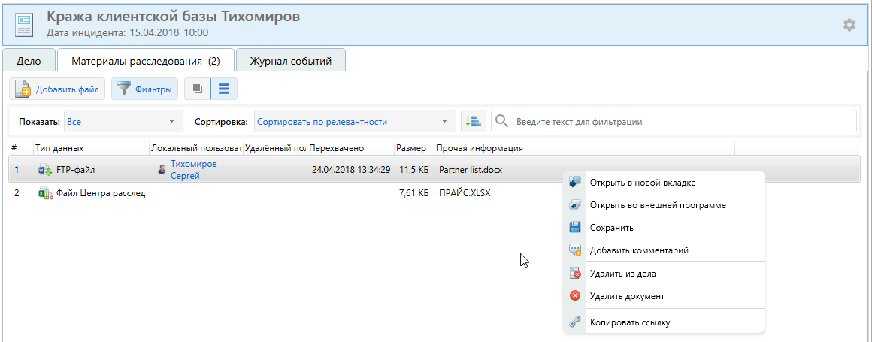Click the external program icon

576,204
